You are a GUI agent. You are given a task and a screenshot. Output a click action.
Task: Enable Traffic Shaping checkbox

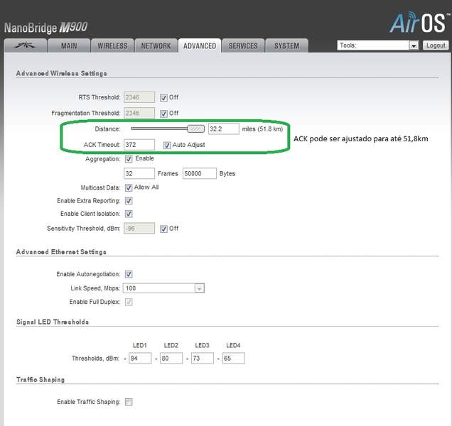129,402
